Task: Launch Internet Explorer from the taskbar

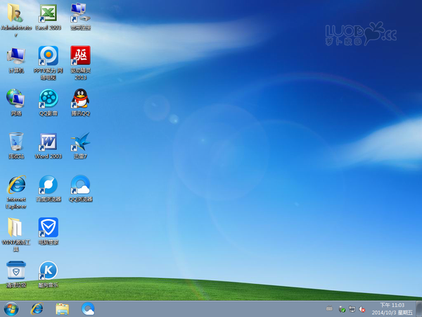Action: point(37,309)
